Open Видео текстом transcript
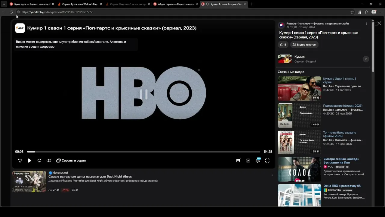 (304, 45)
